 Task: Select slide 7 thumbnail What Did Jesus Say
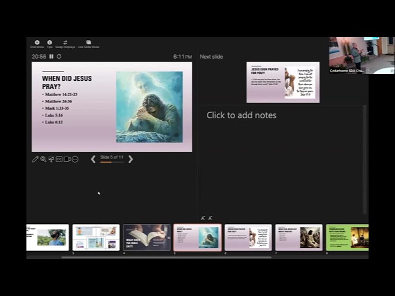point(299,237)
